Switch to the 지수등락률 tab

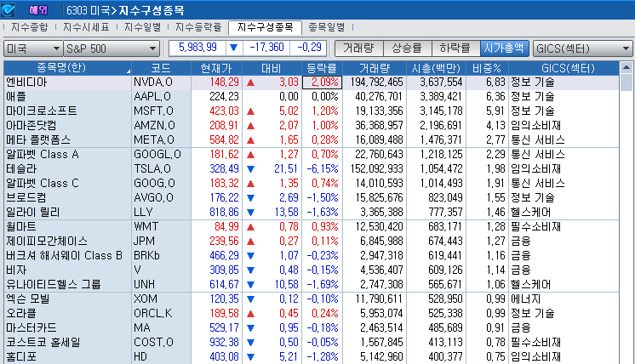198,27
